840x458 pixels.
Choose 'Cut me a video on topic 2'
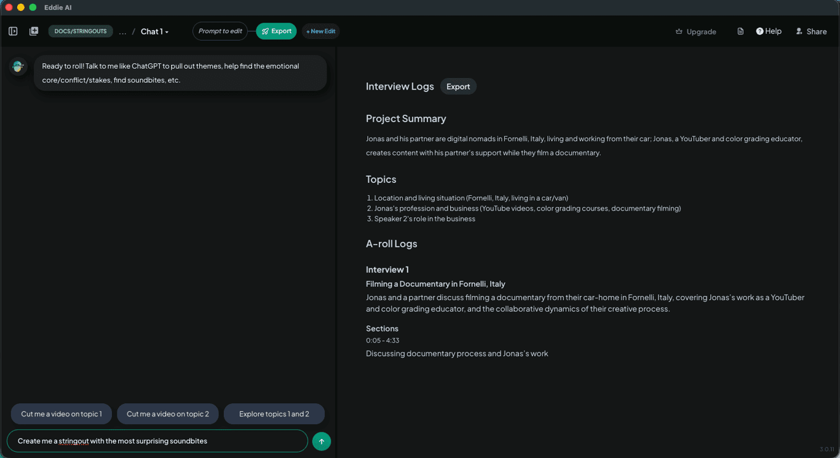(x=168, y=414)
